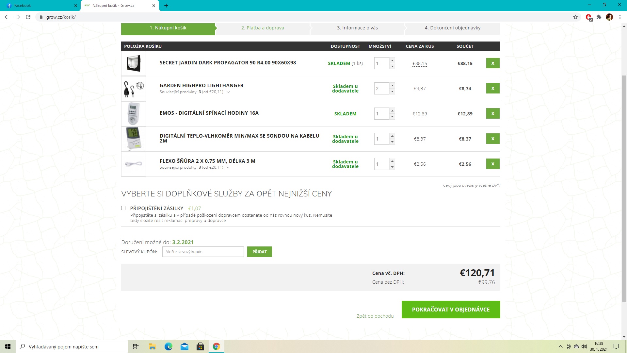Remove Garden Highpro Lighthanger from cart
Image resolution: width=627 pixels, height=353 pixels.
(x=493, y=88)
